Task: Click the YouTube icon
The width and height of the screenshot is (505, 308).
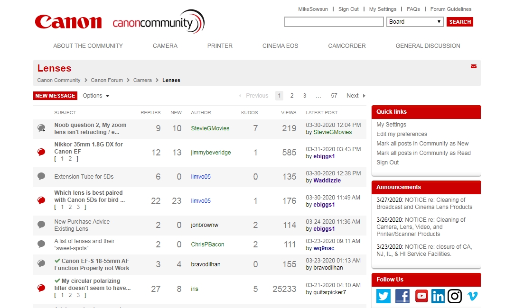Action: tap(421, 296)
